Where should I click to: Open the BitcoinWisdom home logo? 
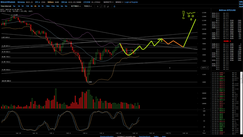tap(8, 2)
